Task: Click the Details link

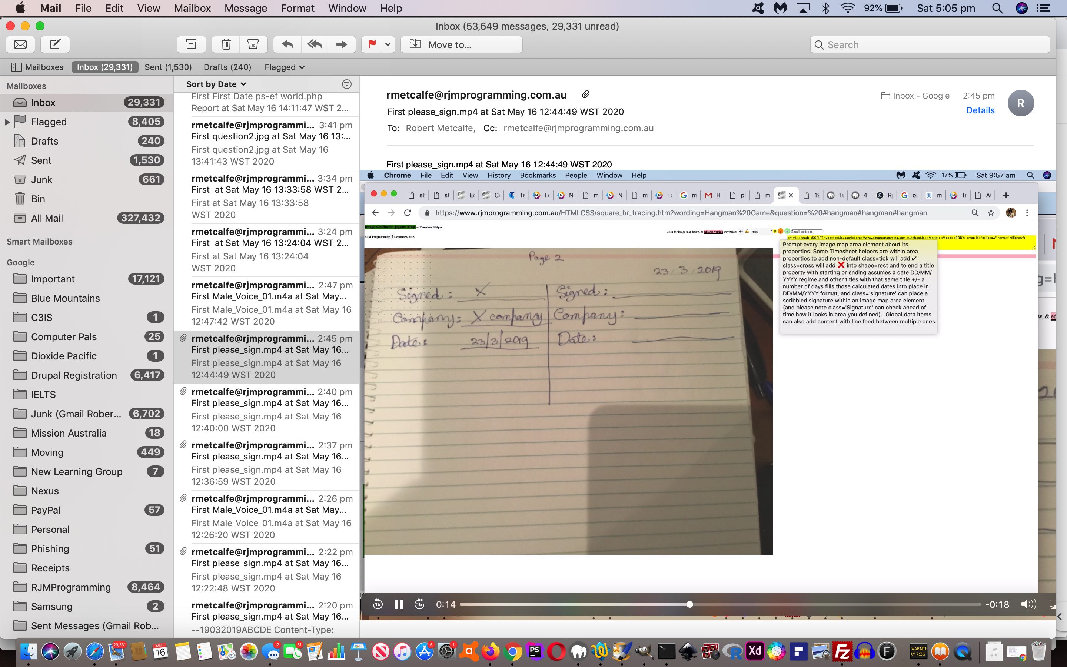Action: 980,110
